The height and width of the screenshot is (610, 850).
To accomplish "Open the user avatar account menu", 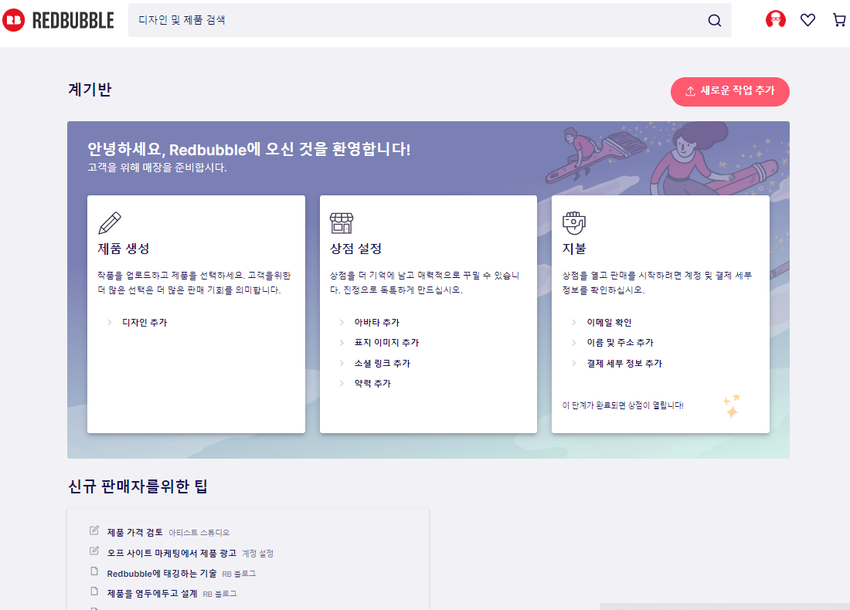I will [775, 19].
